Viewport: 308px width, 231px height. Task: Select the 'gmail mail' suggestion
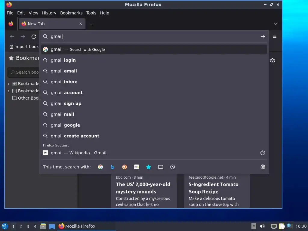(154, 114)
